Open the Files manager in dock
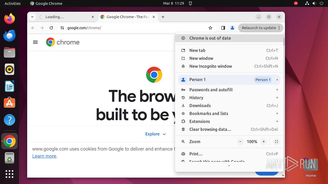The width and height of the screenshot is (328, 184). click(9, 52)
